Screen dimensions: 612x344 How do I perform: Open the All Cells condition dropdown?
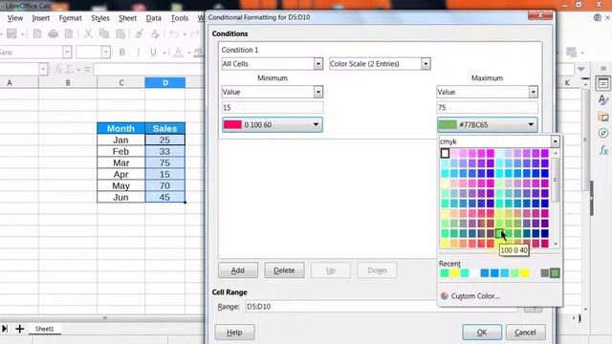[x=318, y=64]
